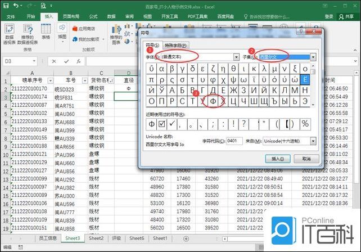Screen dimensions: 361x252
Task: Click the Insert (插入) button in dialog
Action: (x=277, y=159)
